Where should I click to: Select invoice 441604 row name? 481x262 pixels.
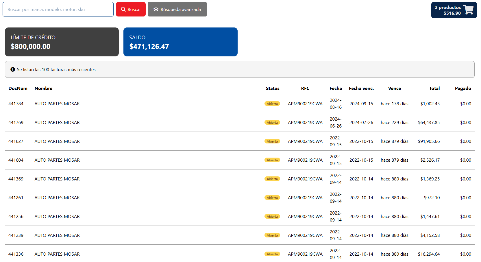(57, 160)
